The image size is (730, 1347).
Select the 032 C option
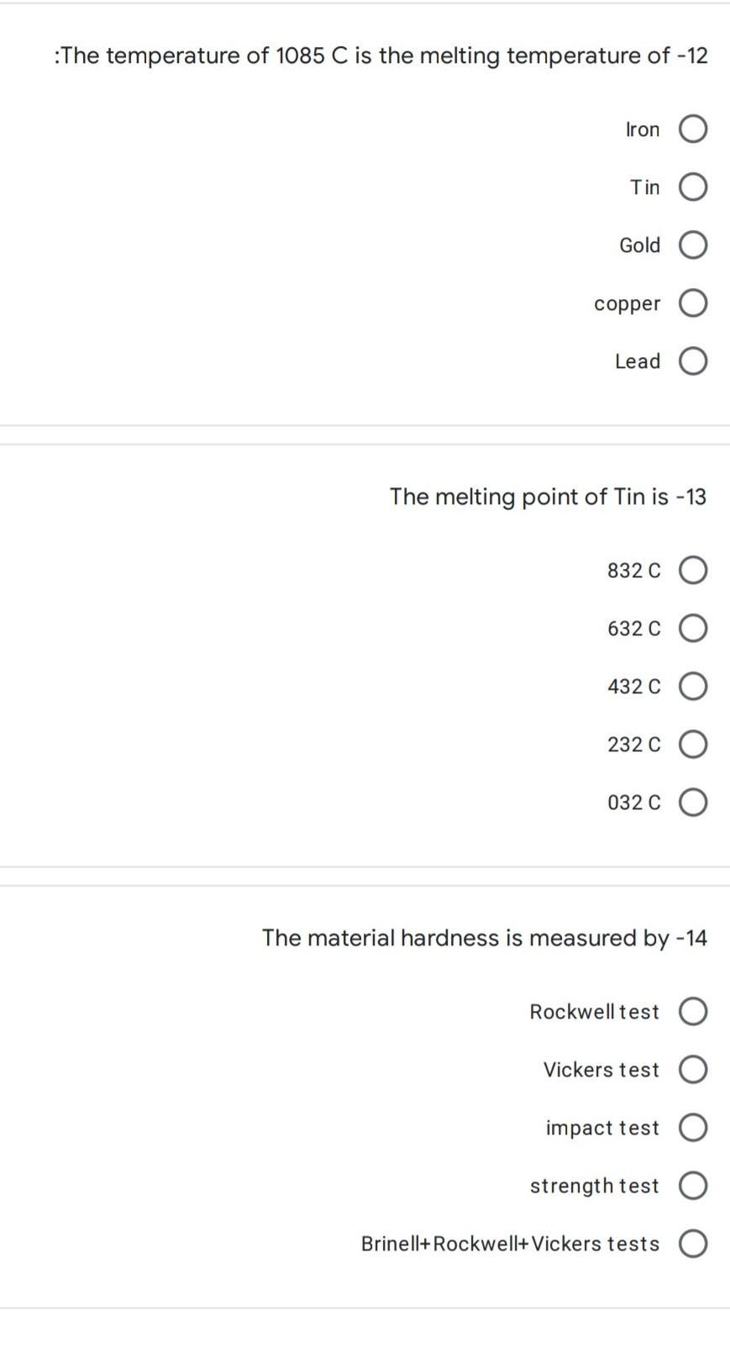point(692,802)
